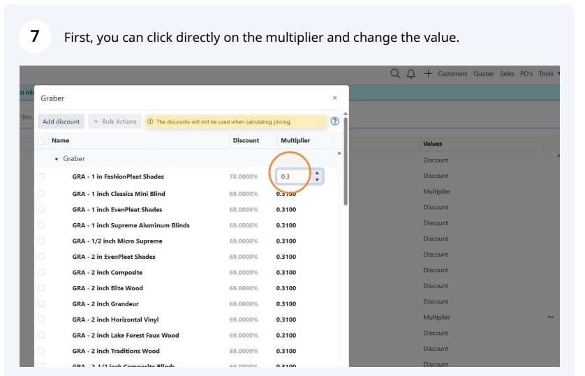The width and height of the screenshot is (585, 376).
Task: Check GRA - 2 inch Lake Forest Faux Wood row
Action: (41, 335)
